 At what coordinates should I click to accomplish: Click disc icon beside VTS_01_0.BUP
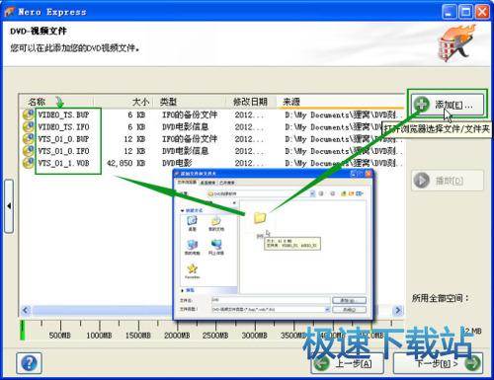(x=29, y=139)
